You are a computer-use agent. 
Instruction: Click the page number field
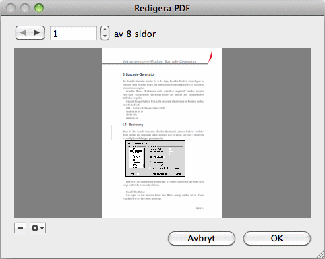[73, 33]
